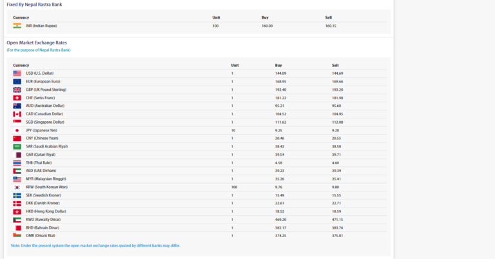Screen dimensions: 495x259
Task: Click the Saudi Arabian Riyal flag
Action: [x=17, y=146]
